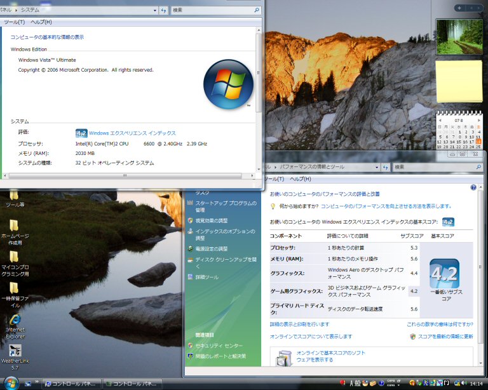Go to previous month in calendar gadget
The width and height of the screenshot is (488, 390).
(440, 120)
